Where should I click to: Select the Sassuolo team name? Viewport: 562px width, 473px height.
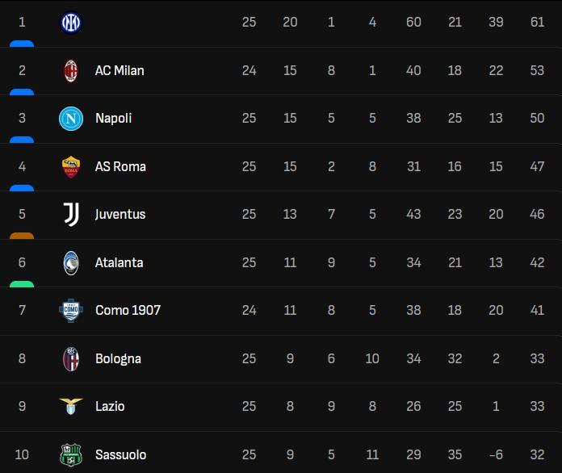[121, 454]
